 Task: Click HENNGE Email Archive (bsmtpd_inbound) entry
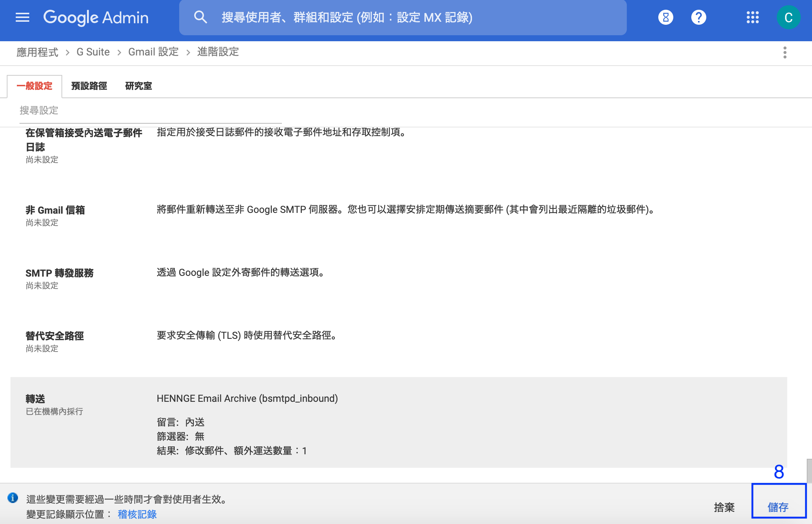tap(247, 398)
